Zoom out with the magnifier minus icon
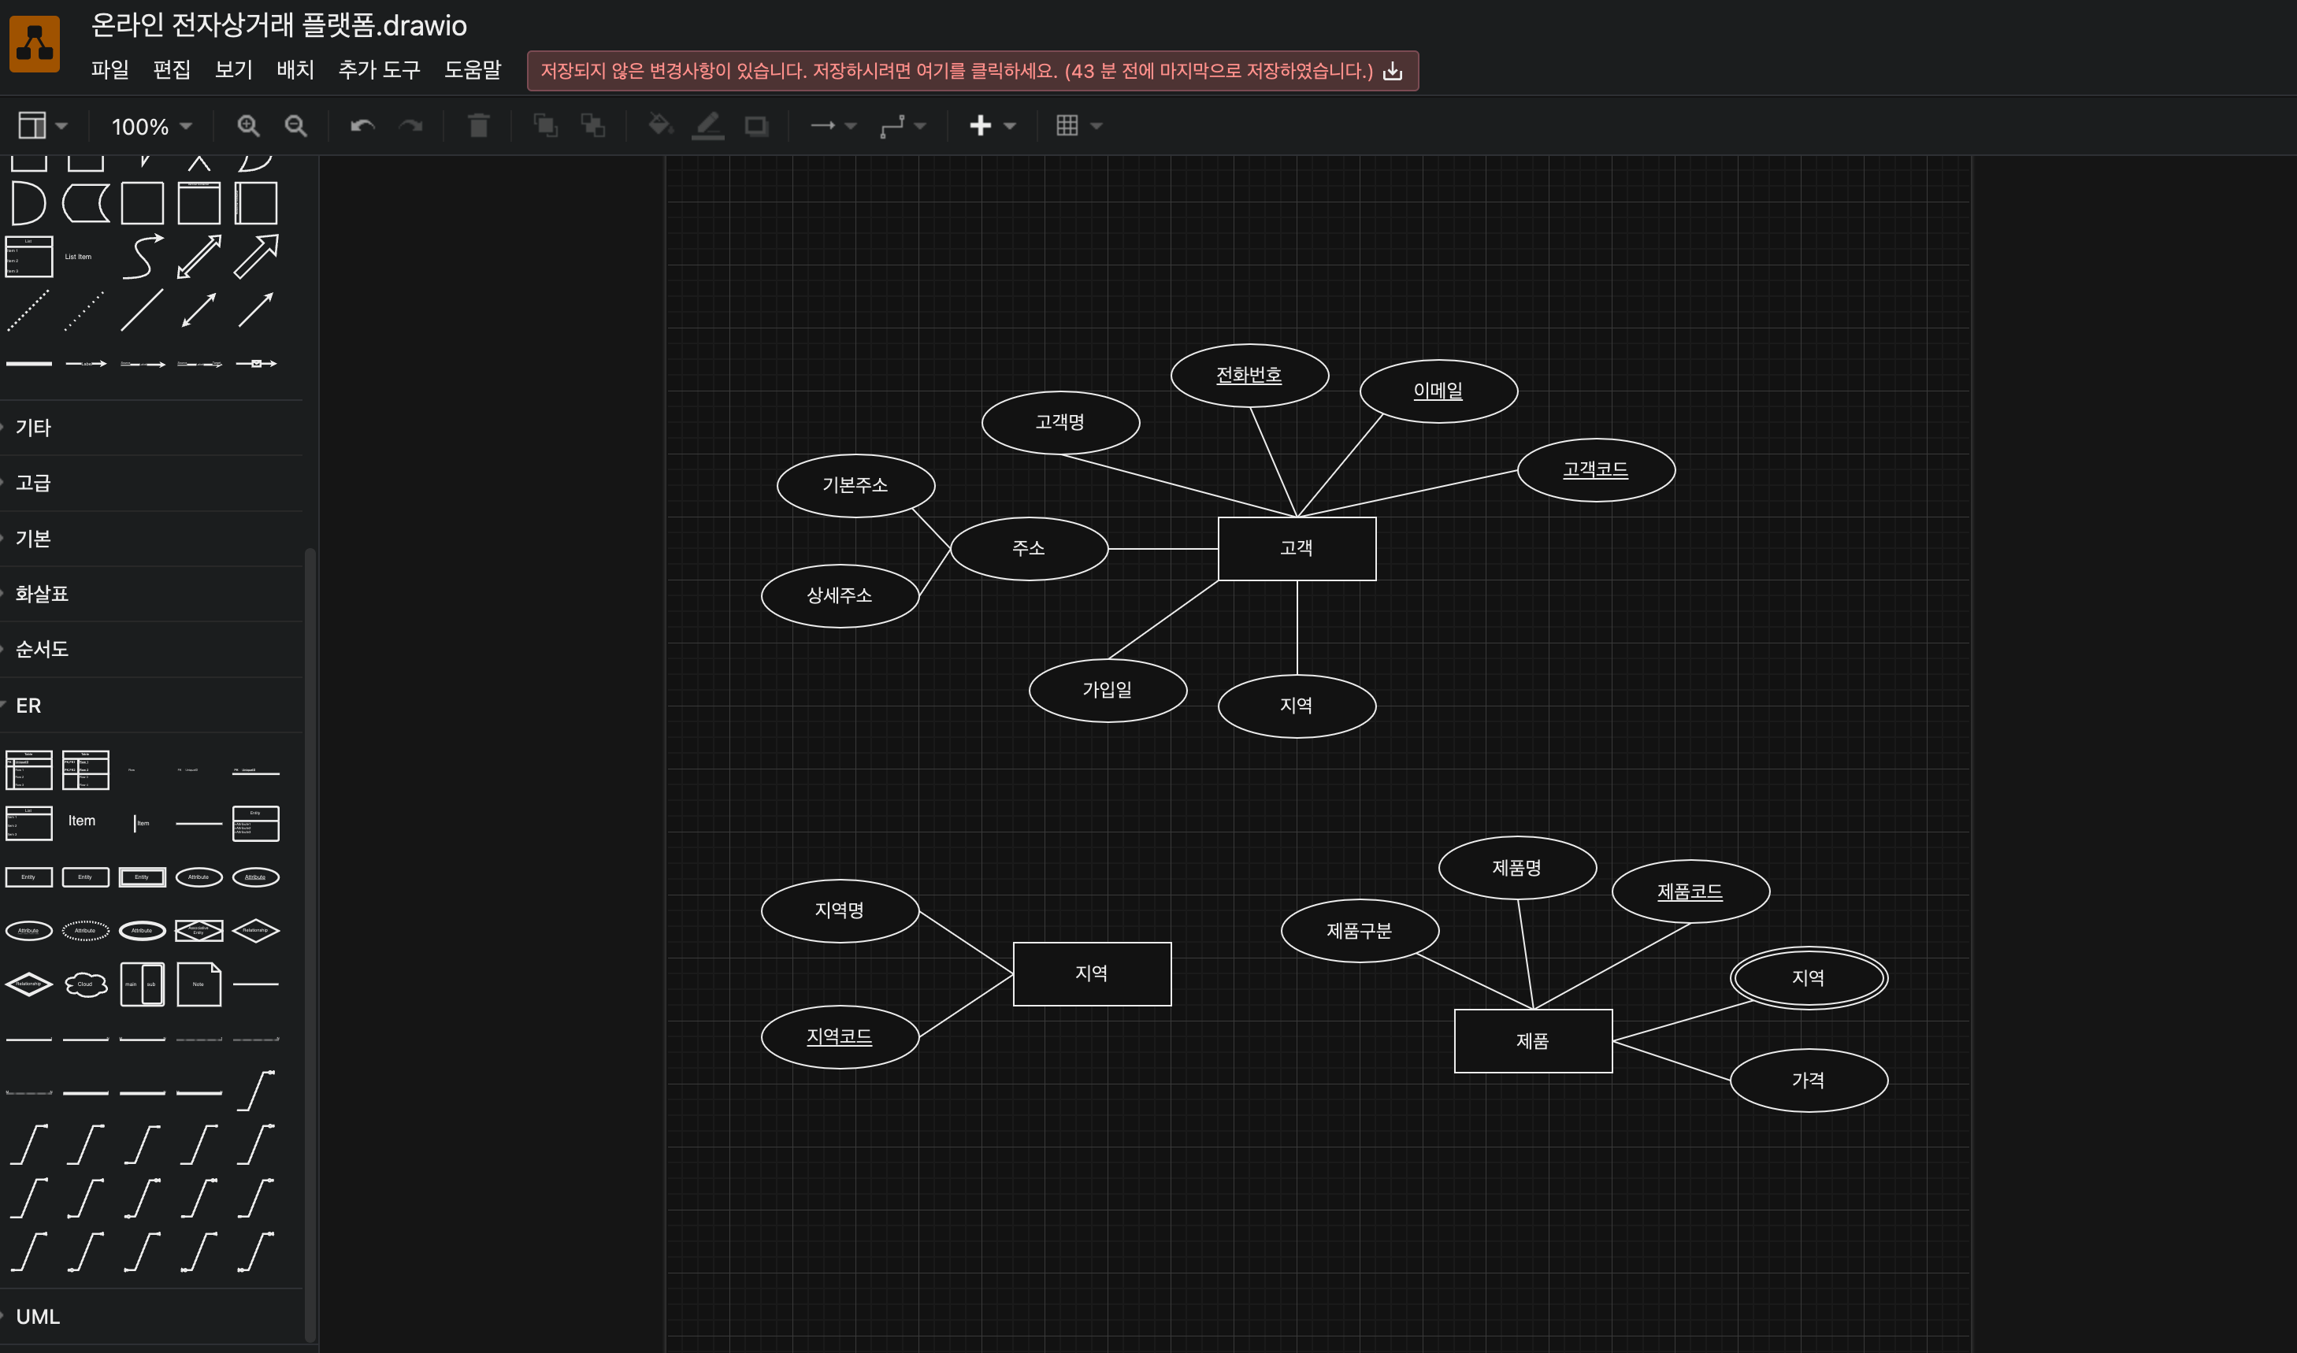The image size is (2297, 1353). pyautogui.click(x=295, y=126)
